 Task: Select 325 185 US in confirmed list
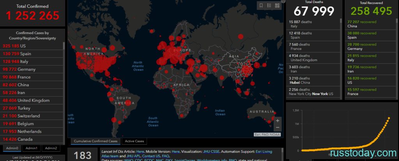pos(32,46)
